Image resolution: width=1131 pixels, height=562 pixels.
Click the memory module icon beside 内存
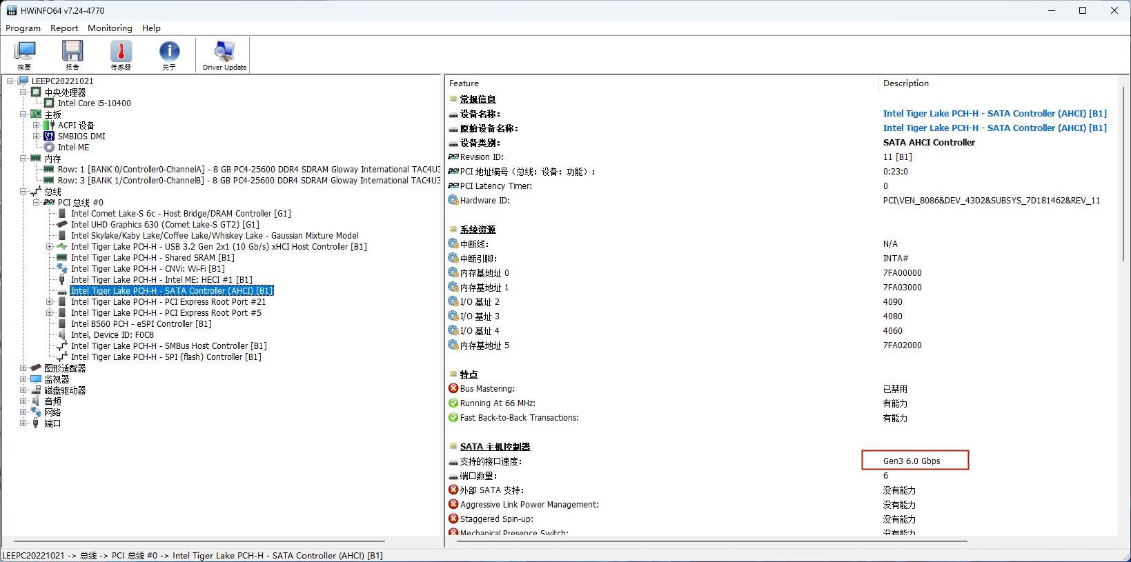(36, 159)
